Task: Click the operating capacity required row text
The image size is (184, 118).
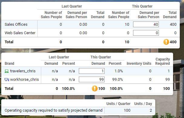Action: click(54, 110)
